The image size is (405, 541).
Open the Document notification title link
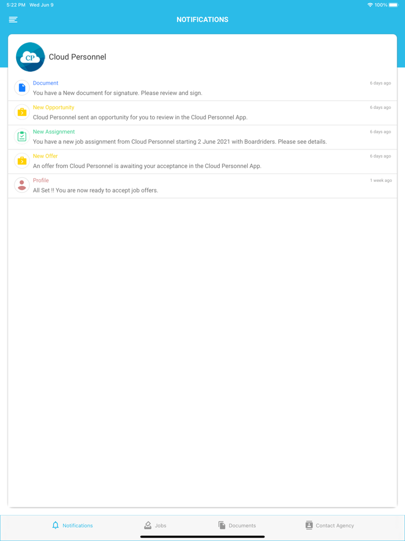point(46,83)
